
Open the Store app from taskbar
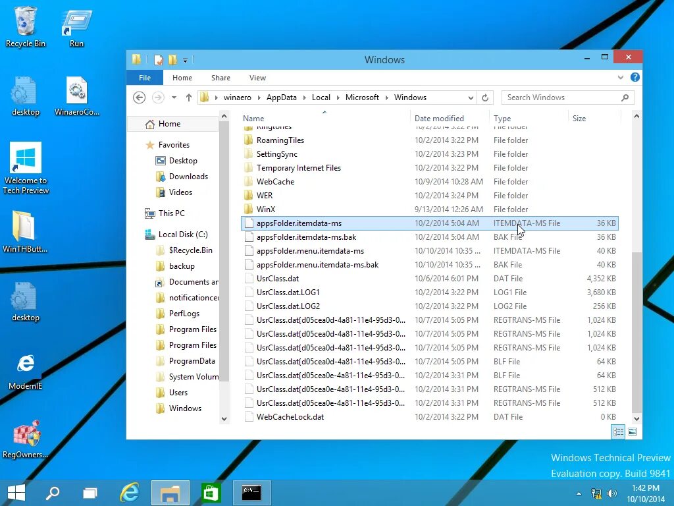pyautogui.click(x=211, y=493)
